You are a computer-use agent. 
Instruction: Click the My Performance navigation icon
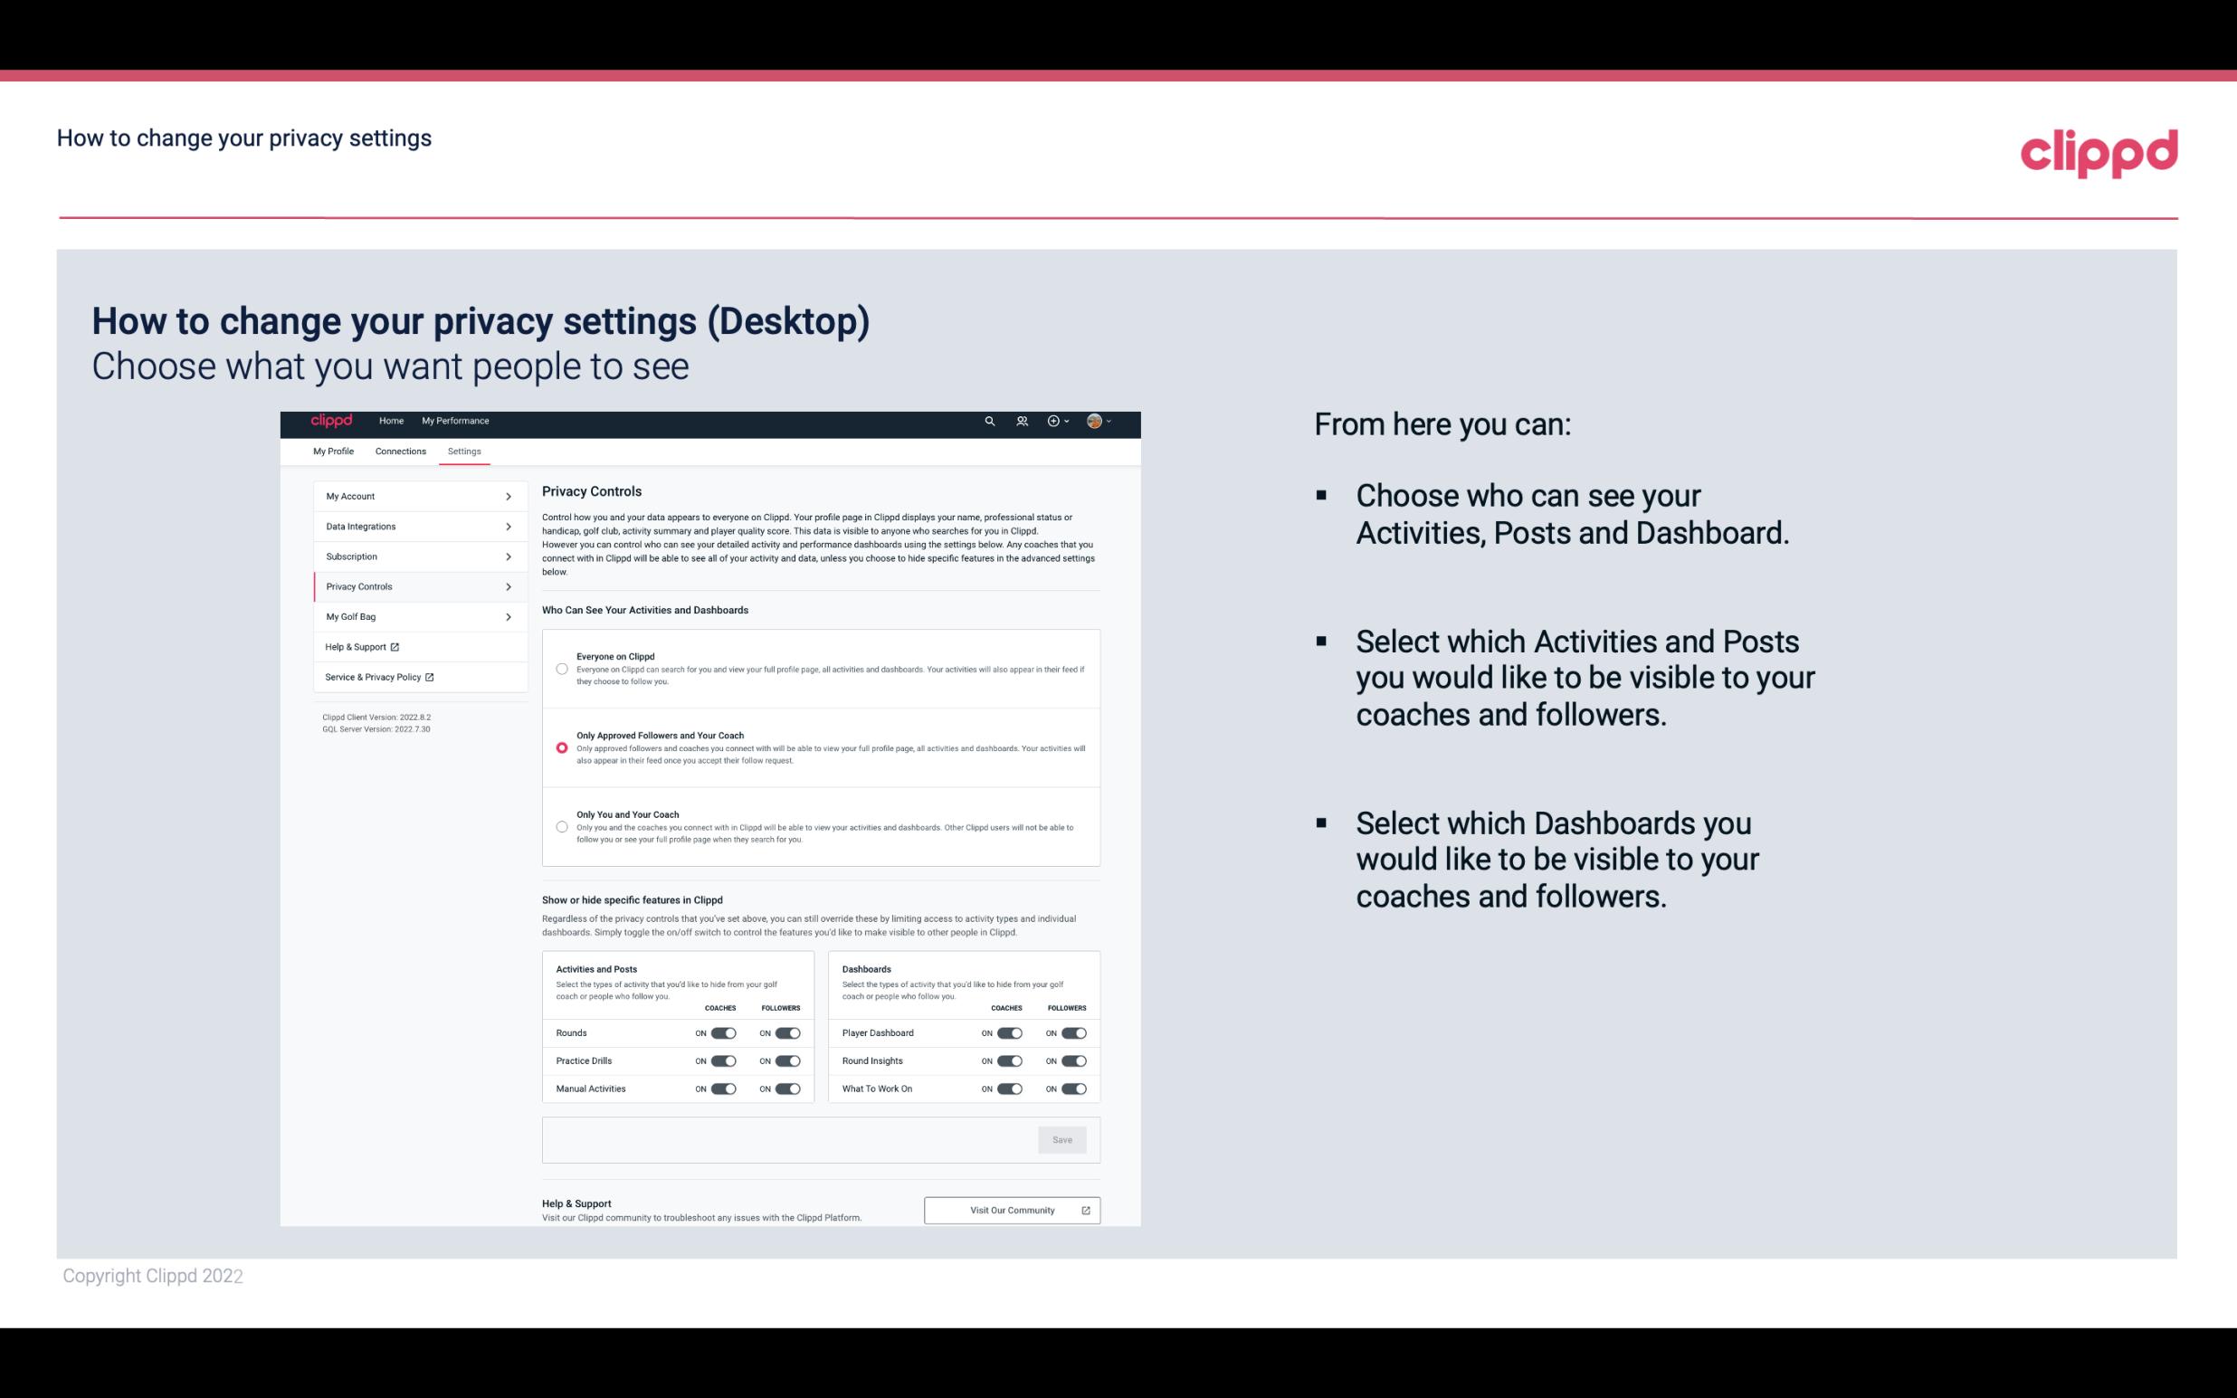(456, 421)
